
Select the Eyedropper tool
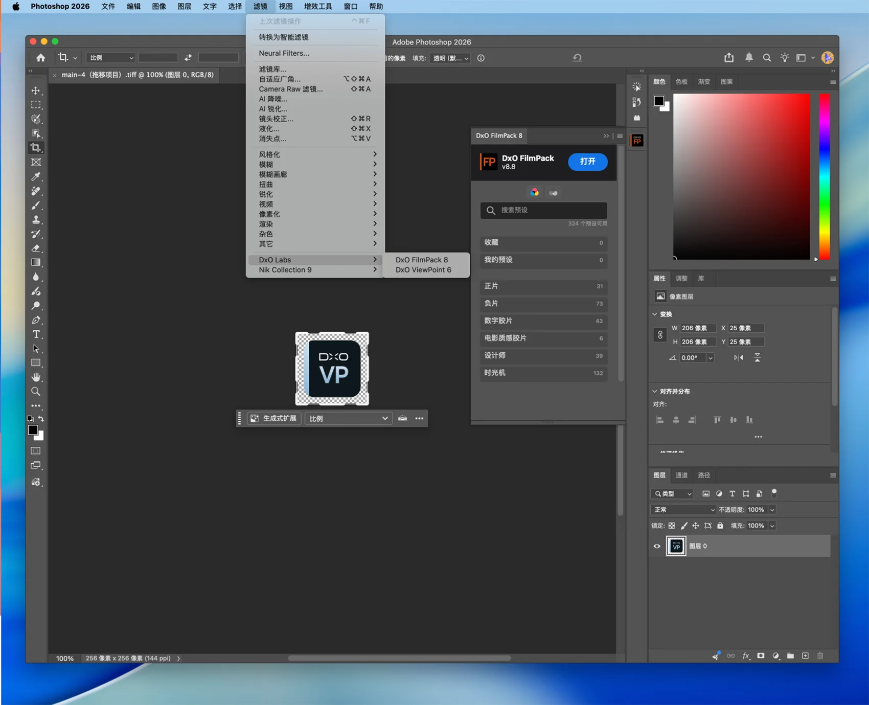coord(36,176)
